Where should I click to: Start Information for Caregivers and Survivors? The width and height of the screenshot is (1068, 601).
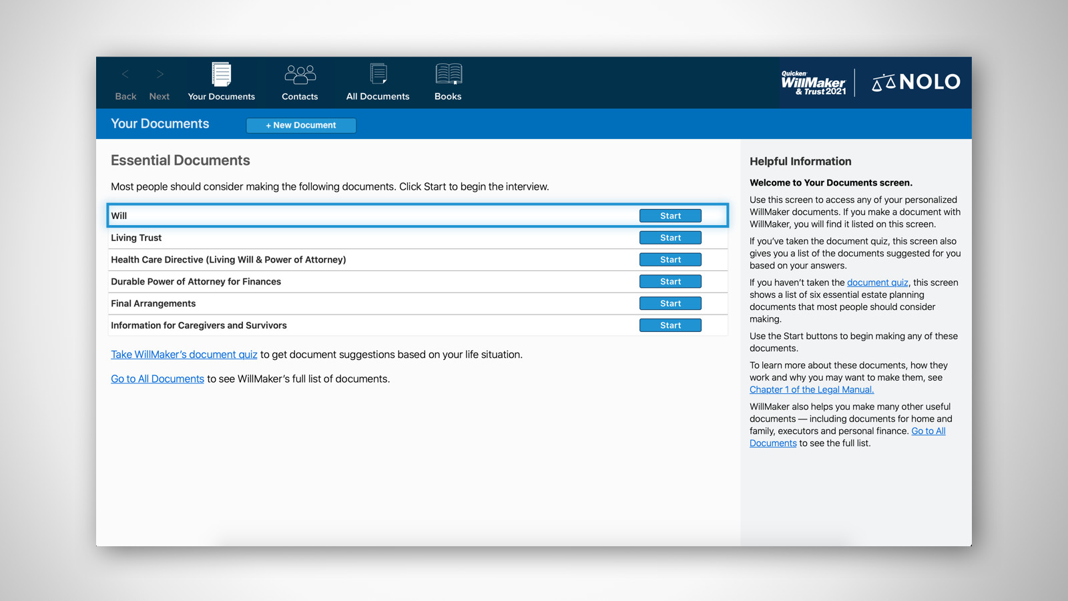pyautogui.click(x=670, y=325)
